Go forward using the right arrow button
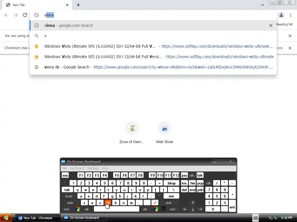The image size is (297, 222). (16, 15)
